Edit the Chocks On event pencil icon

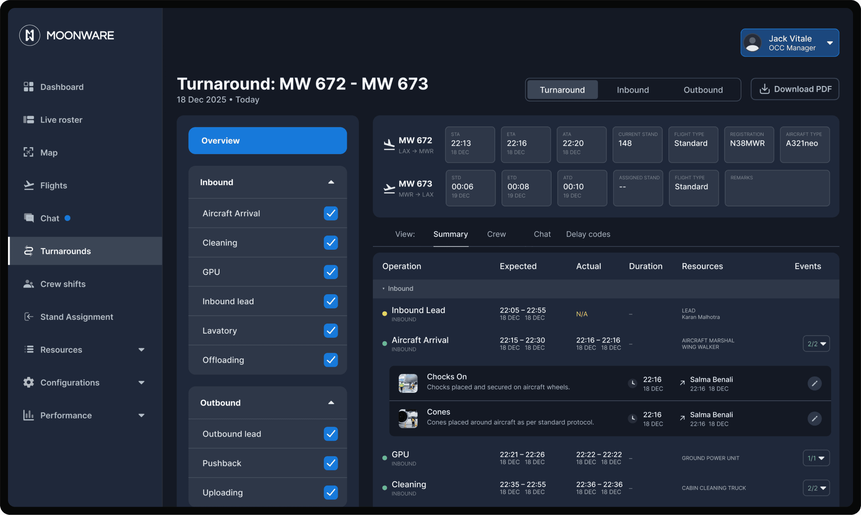(x=814, y=383)
